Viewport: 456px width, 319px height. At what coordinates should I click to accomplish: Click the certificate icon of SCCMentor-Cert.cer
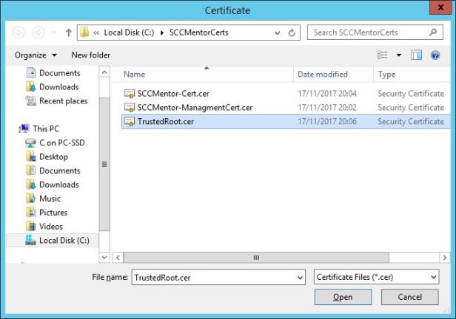tap(130, 93)
